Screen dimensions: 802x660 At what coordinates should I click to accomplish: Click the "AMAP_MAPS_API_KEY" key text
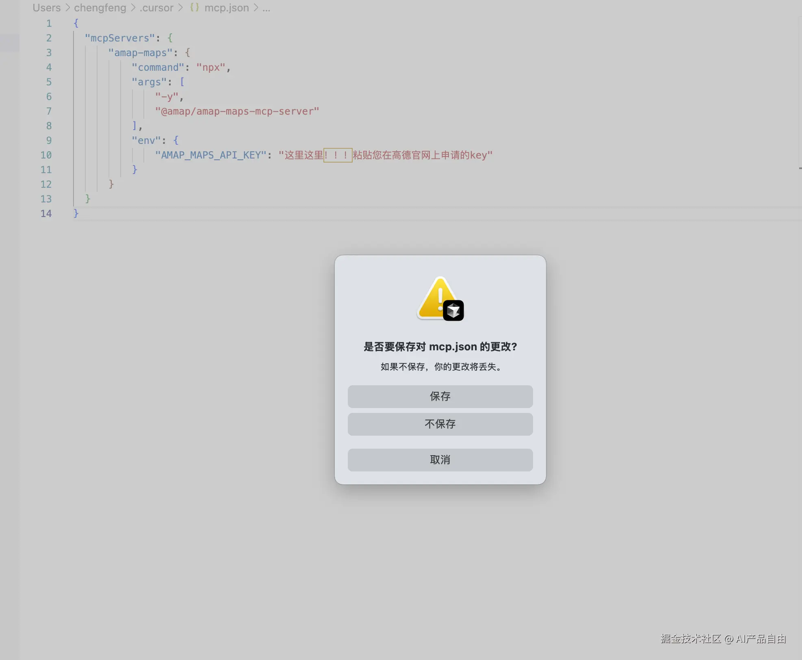[210, 155]
